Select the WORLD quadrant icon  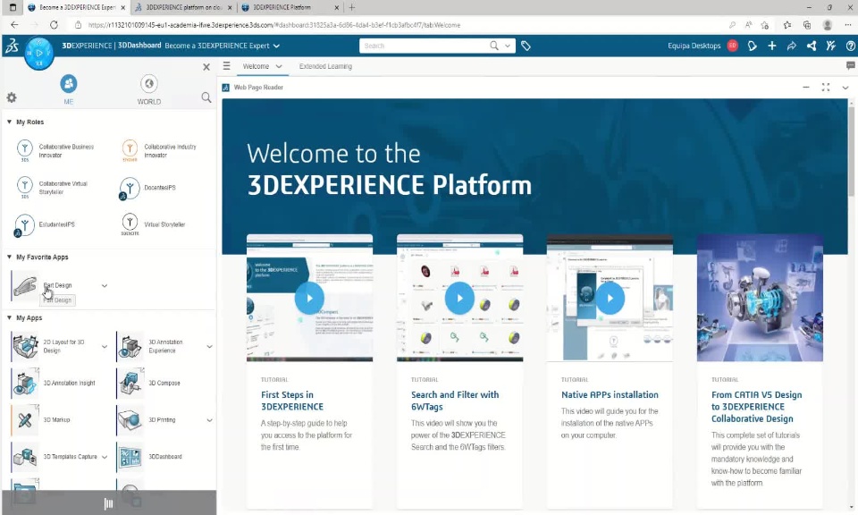(149, 84)
